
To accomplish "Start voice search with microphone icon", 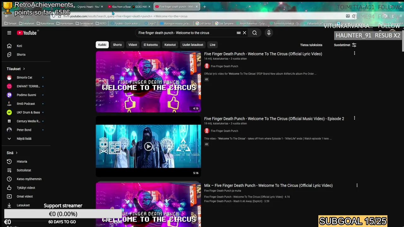I will (269, 33).
